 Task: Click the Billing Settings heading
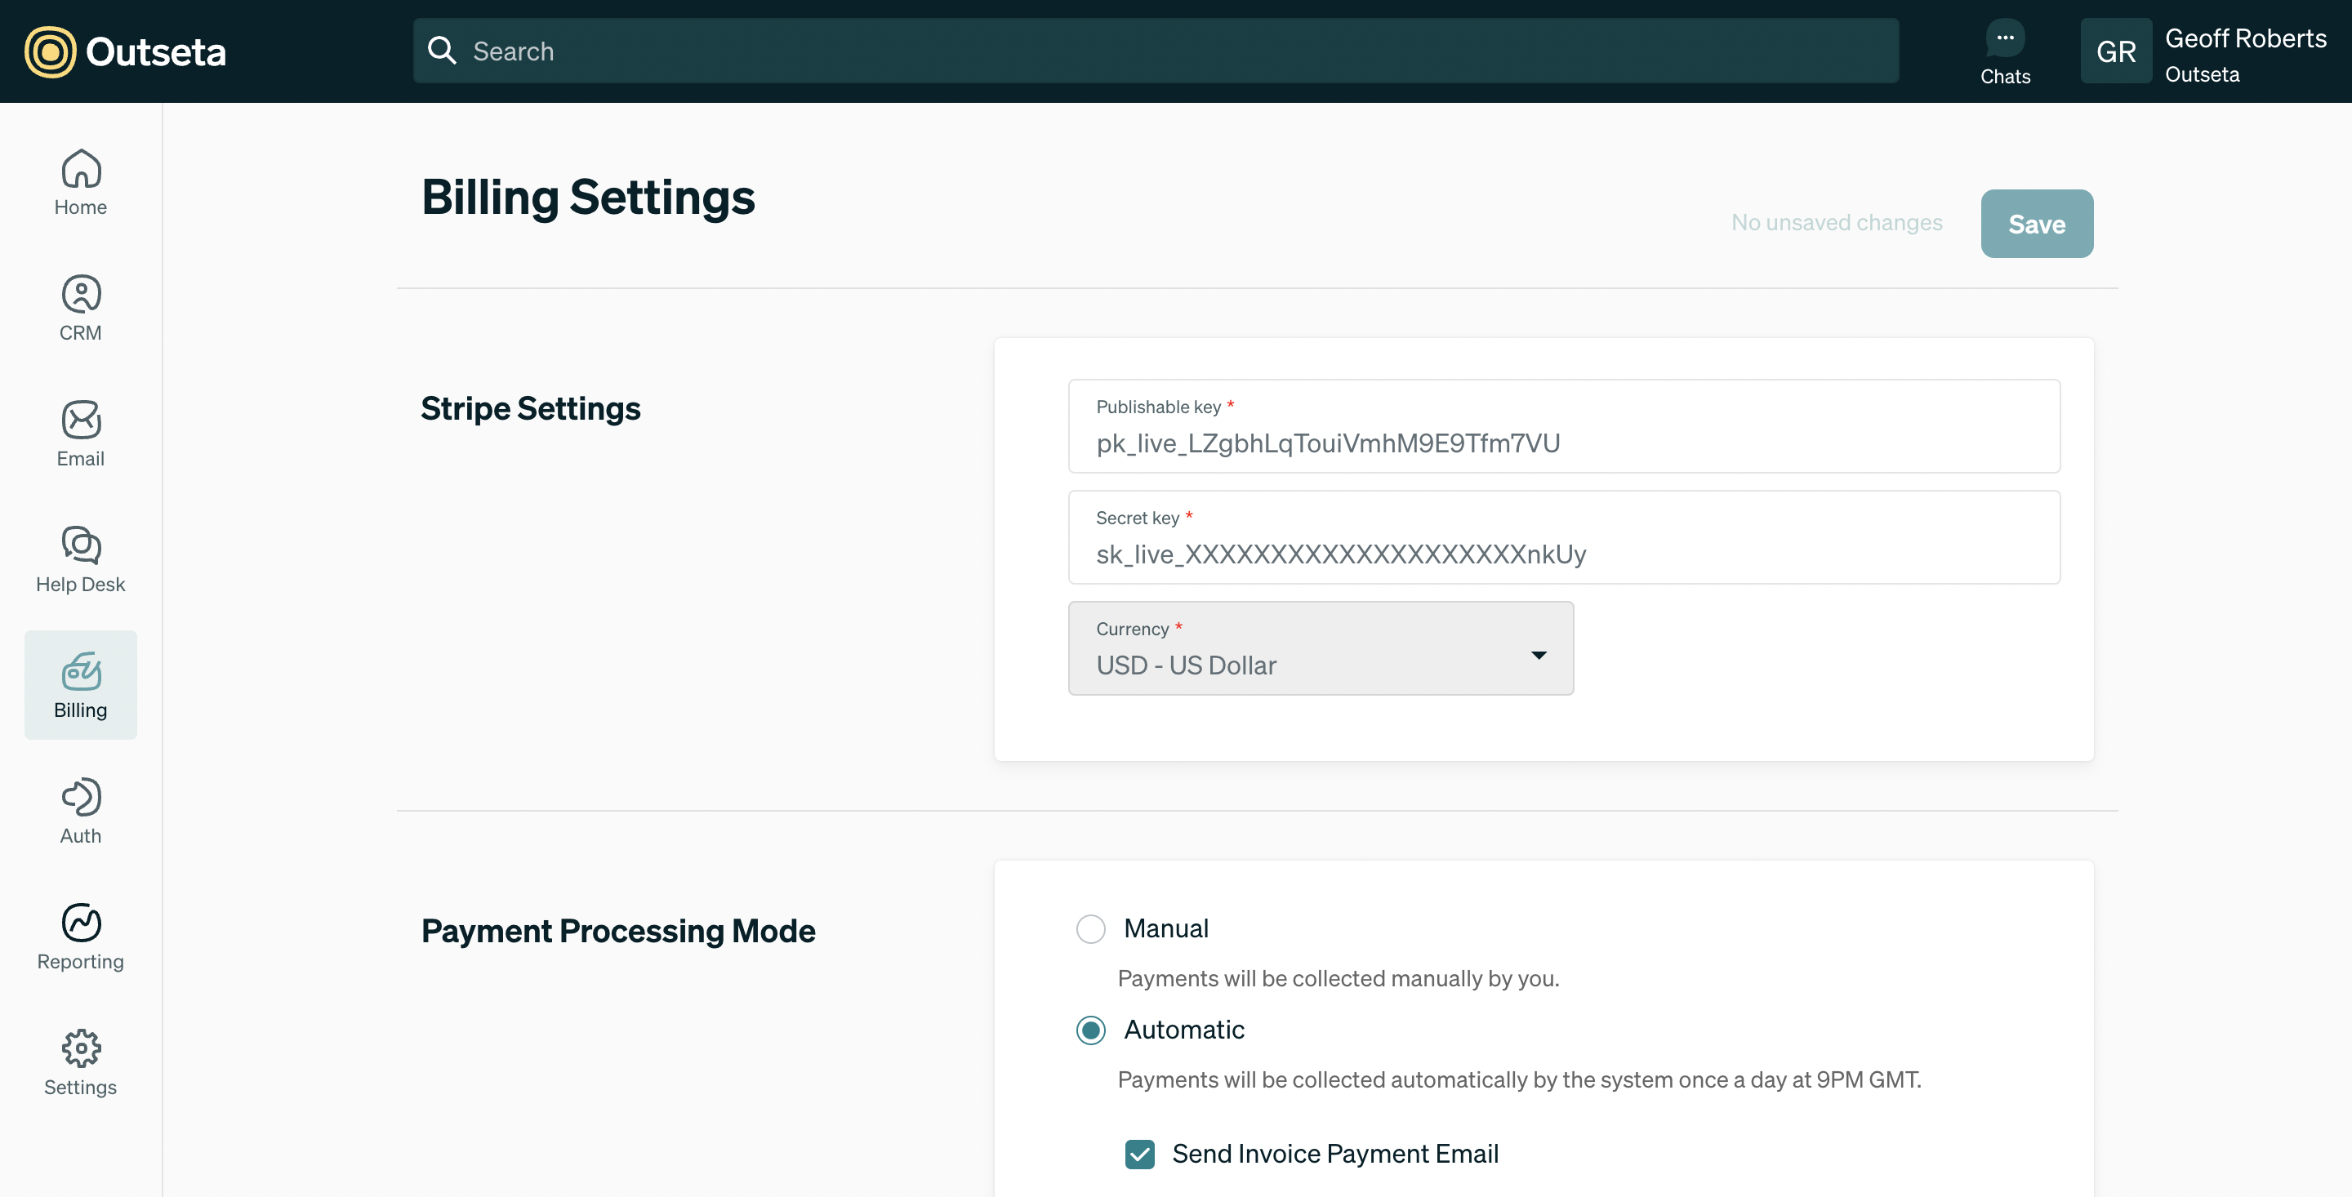tap(588, 198)
